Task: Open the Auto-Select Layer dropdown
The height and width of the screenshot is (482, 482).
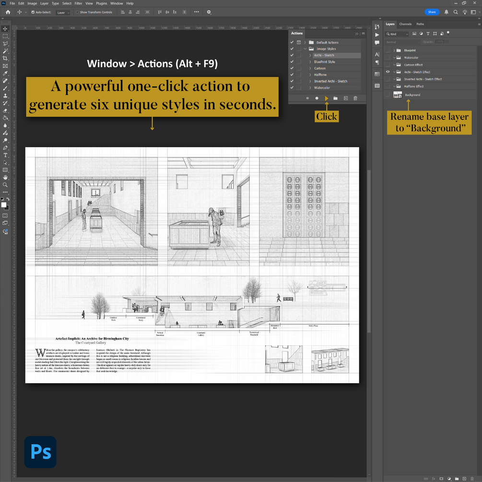Action: [x=63, y=12]
